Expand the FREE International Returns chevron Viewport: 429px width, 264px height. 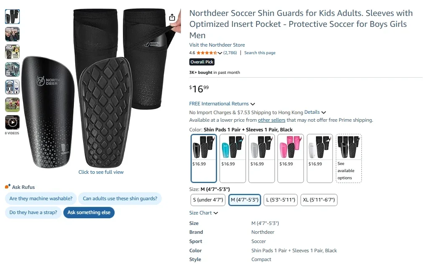[252, 104]
